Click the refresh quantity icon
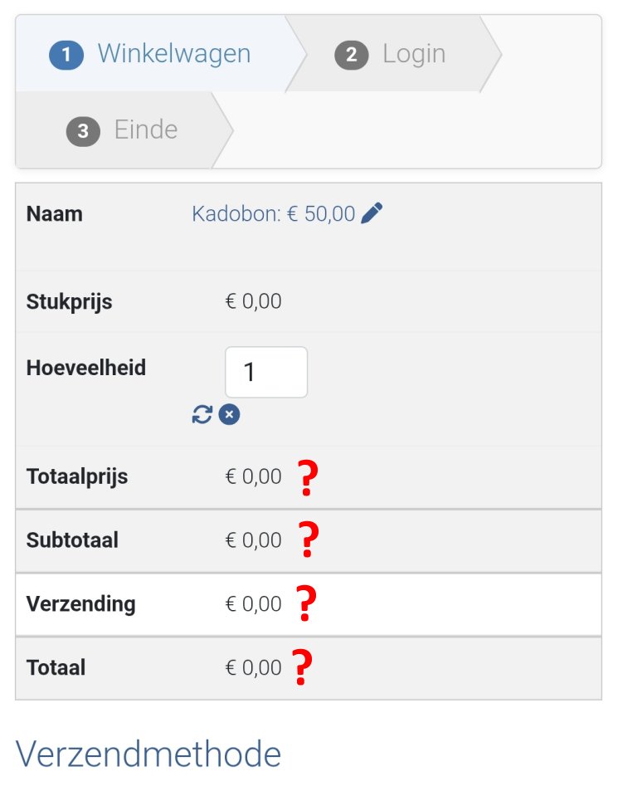618x791 pixels. point(202,414)
